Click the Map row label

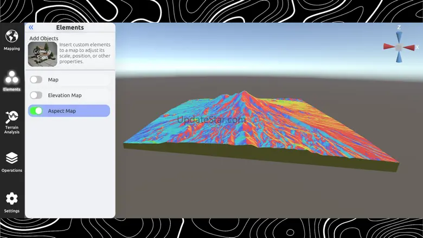tap(53, 80)
